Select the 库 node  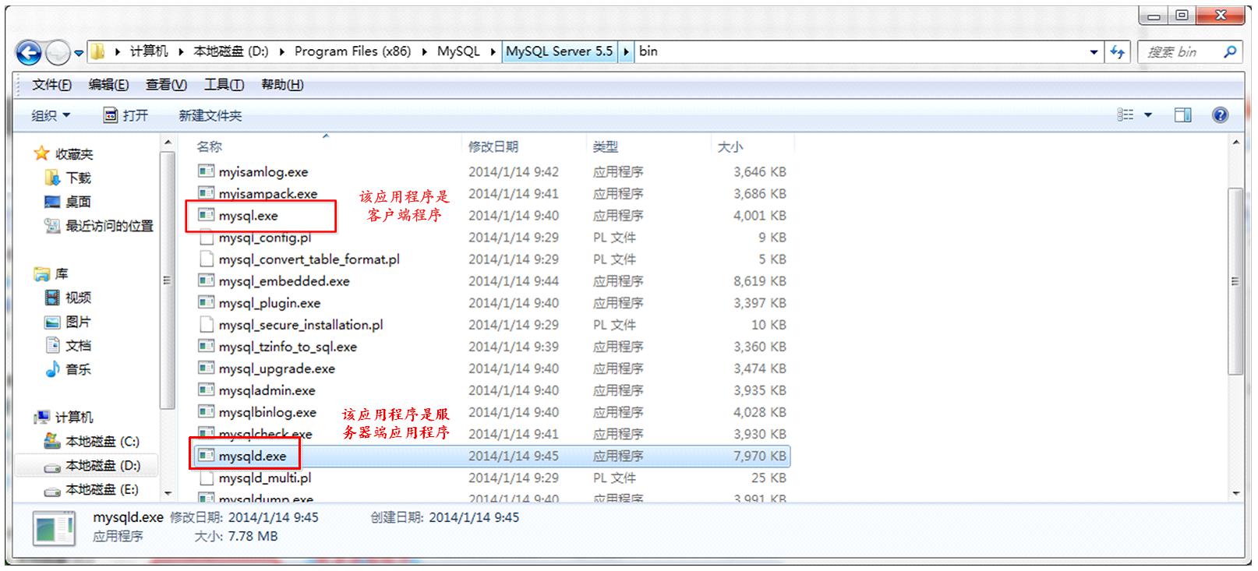[61, 274]
